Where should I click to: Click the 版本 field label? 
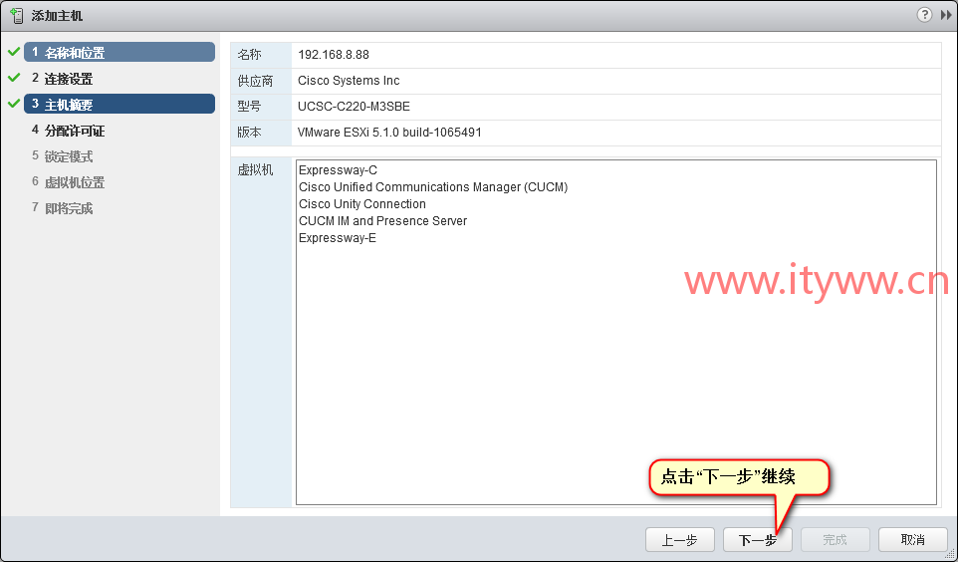pos(249,133)
